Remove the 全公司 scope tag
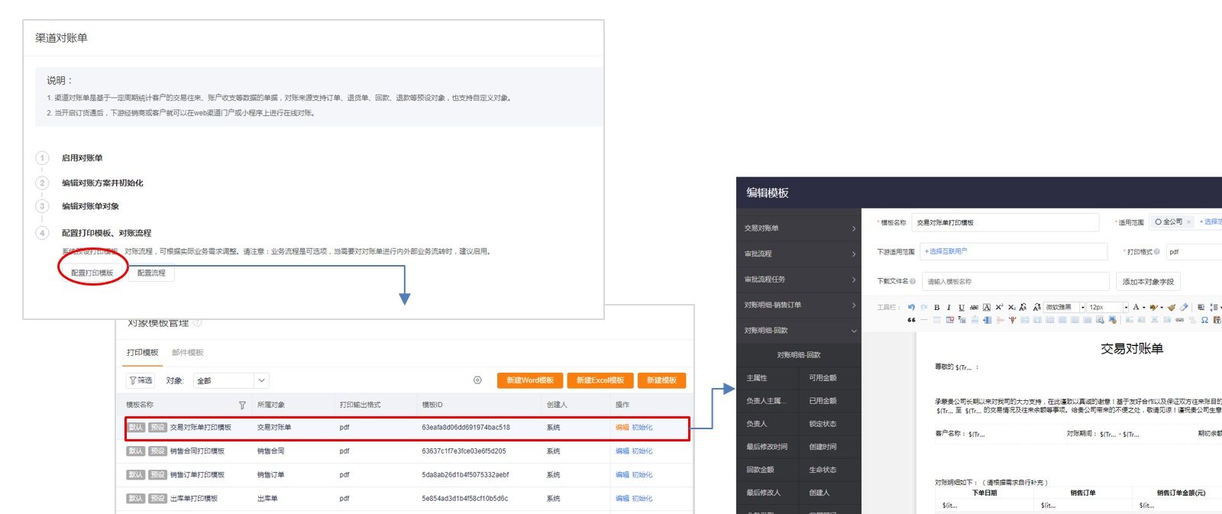 pyautogui.click(x=1188, y=222)
